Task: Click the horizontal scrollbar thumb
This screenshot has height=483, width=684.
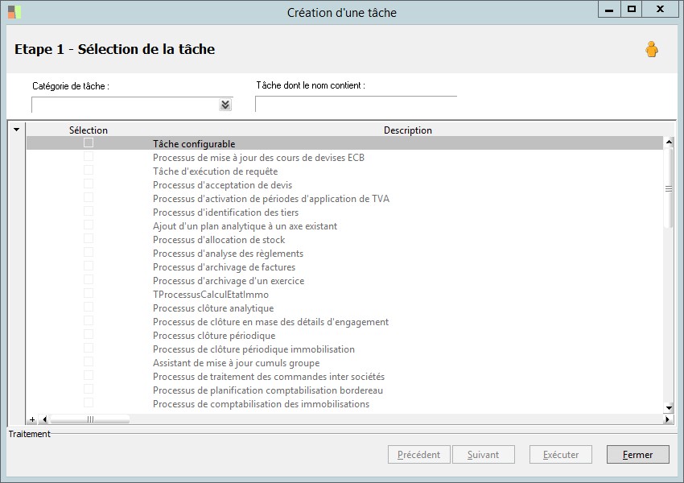Action: (x=89, y=419)
